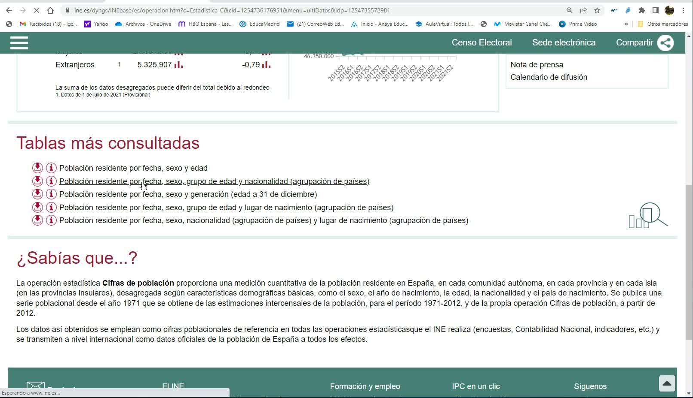Open the Compartir option

(635, 42)
